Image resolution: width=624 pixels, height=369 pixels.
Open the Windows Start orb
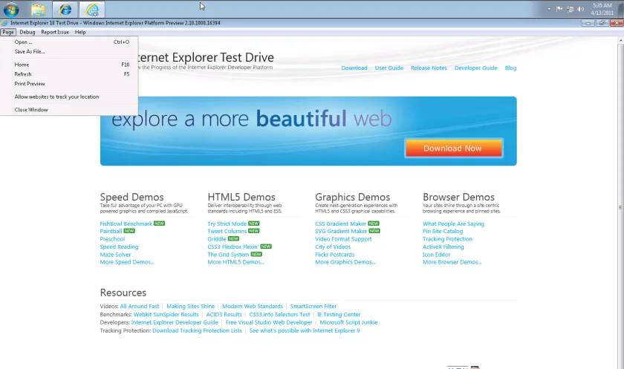[11, 9]
